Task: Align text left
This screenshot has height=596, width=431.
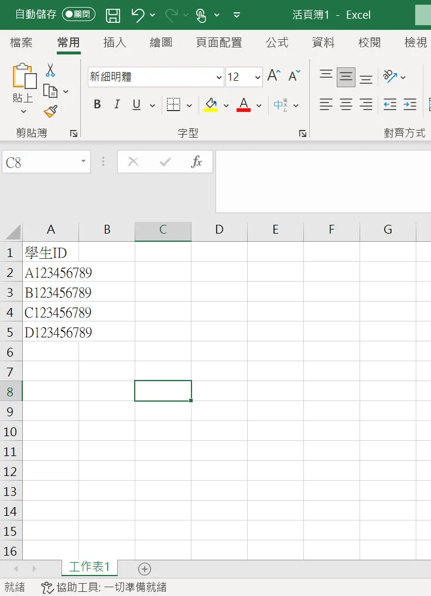Action: pos(326,105)
